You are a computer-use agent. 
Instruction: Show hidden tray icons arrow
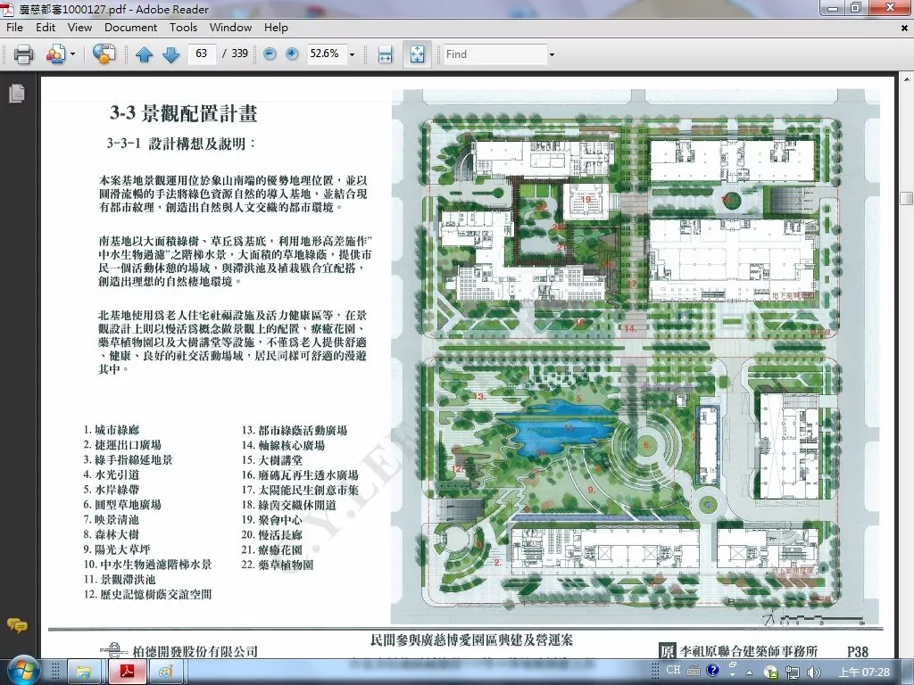click(750, 673)
